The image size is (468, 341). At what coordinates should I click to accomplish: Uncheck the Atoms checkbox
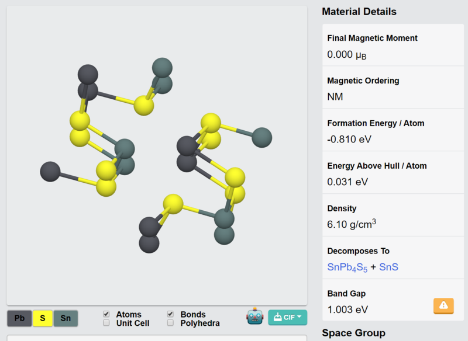coord(106,314)
